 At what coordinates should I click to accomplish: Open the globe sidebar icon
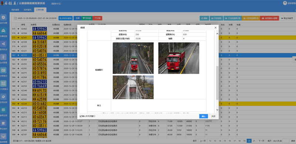point(3,97)
